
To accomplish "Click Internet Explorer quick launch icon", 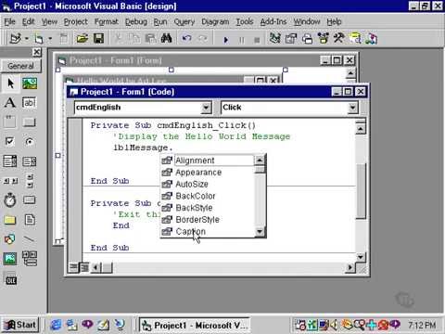I will [56, 325].
